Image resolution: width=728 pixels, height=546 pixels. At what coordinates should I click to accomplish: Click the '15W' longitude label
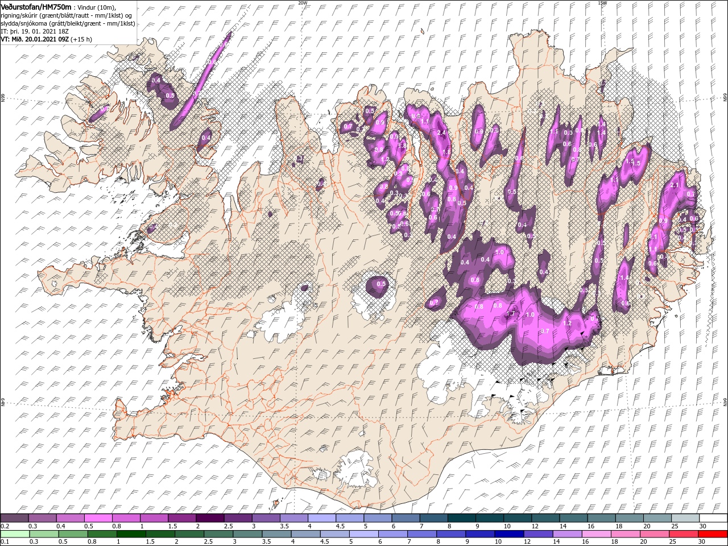pos(602,3)
